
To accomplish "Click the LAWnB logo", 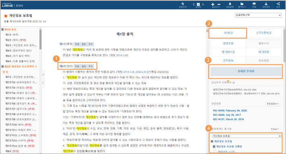I will pyautogui.click(x=8, y=5).
